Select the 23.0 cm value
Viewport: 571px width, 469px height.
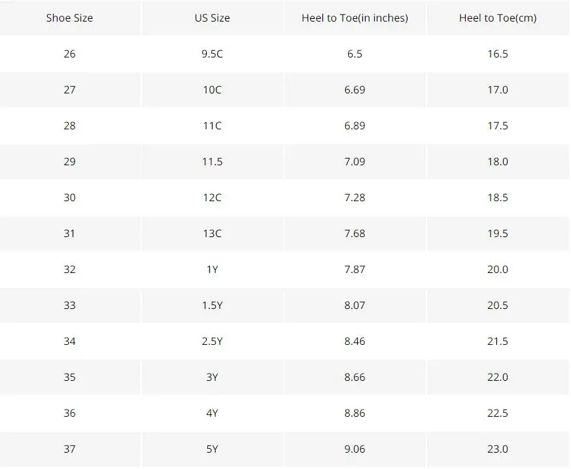[x=498, y=449]
